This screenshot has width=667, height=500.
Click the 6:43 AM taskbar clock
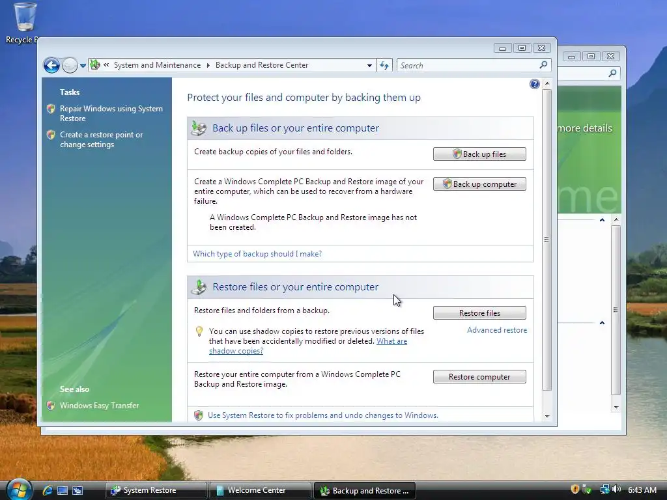coord(642,490)
